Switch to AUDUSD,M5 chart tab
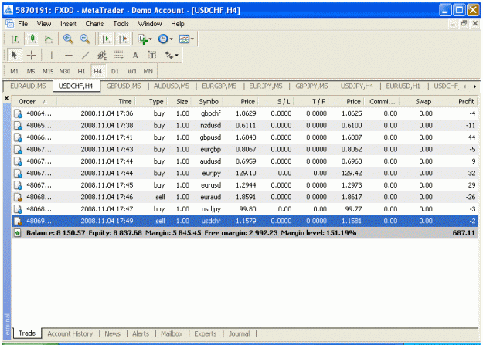Viewport: 483px width, 345px height. pos(172,86)
